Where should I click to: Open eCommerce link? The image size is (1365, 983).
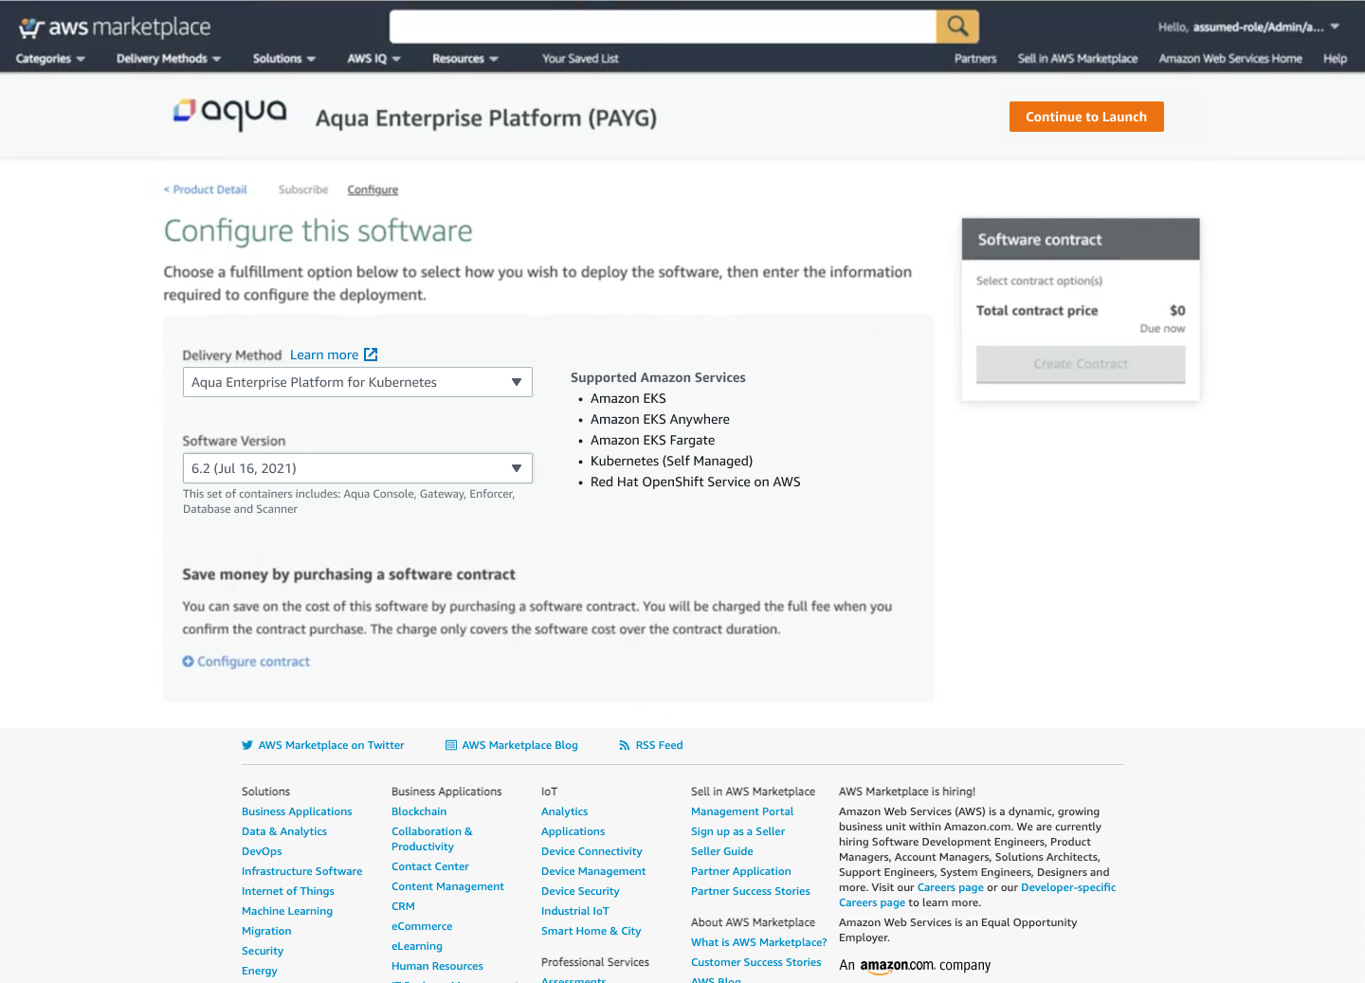(x=422, y=926)
